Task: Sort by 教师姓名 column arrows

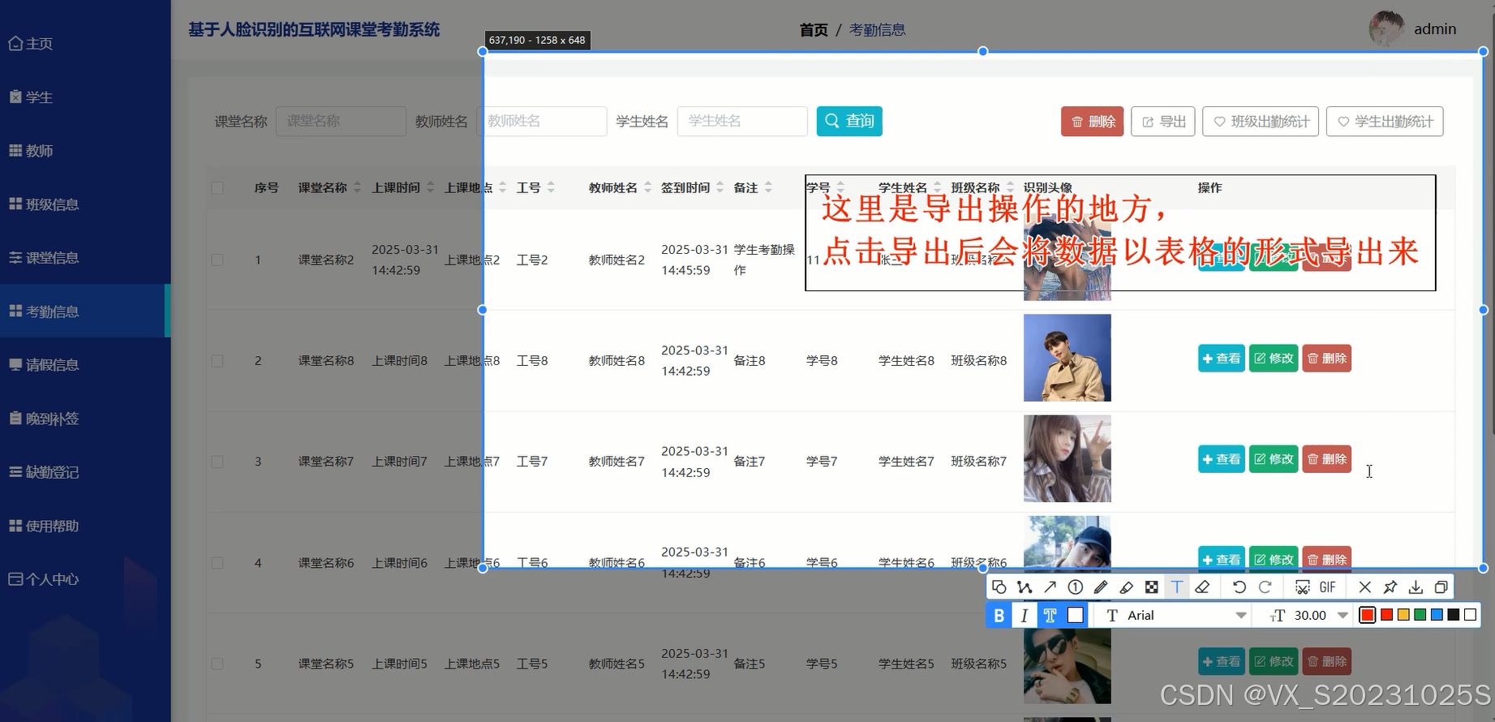Action: (648, 187)
